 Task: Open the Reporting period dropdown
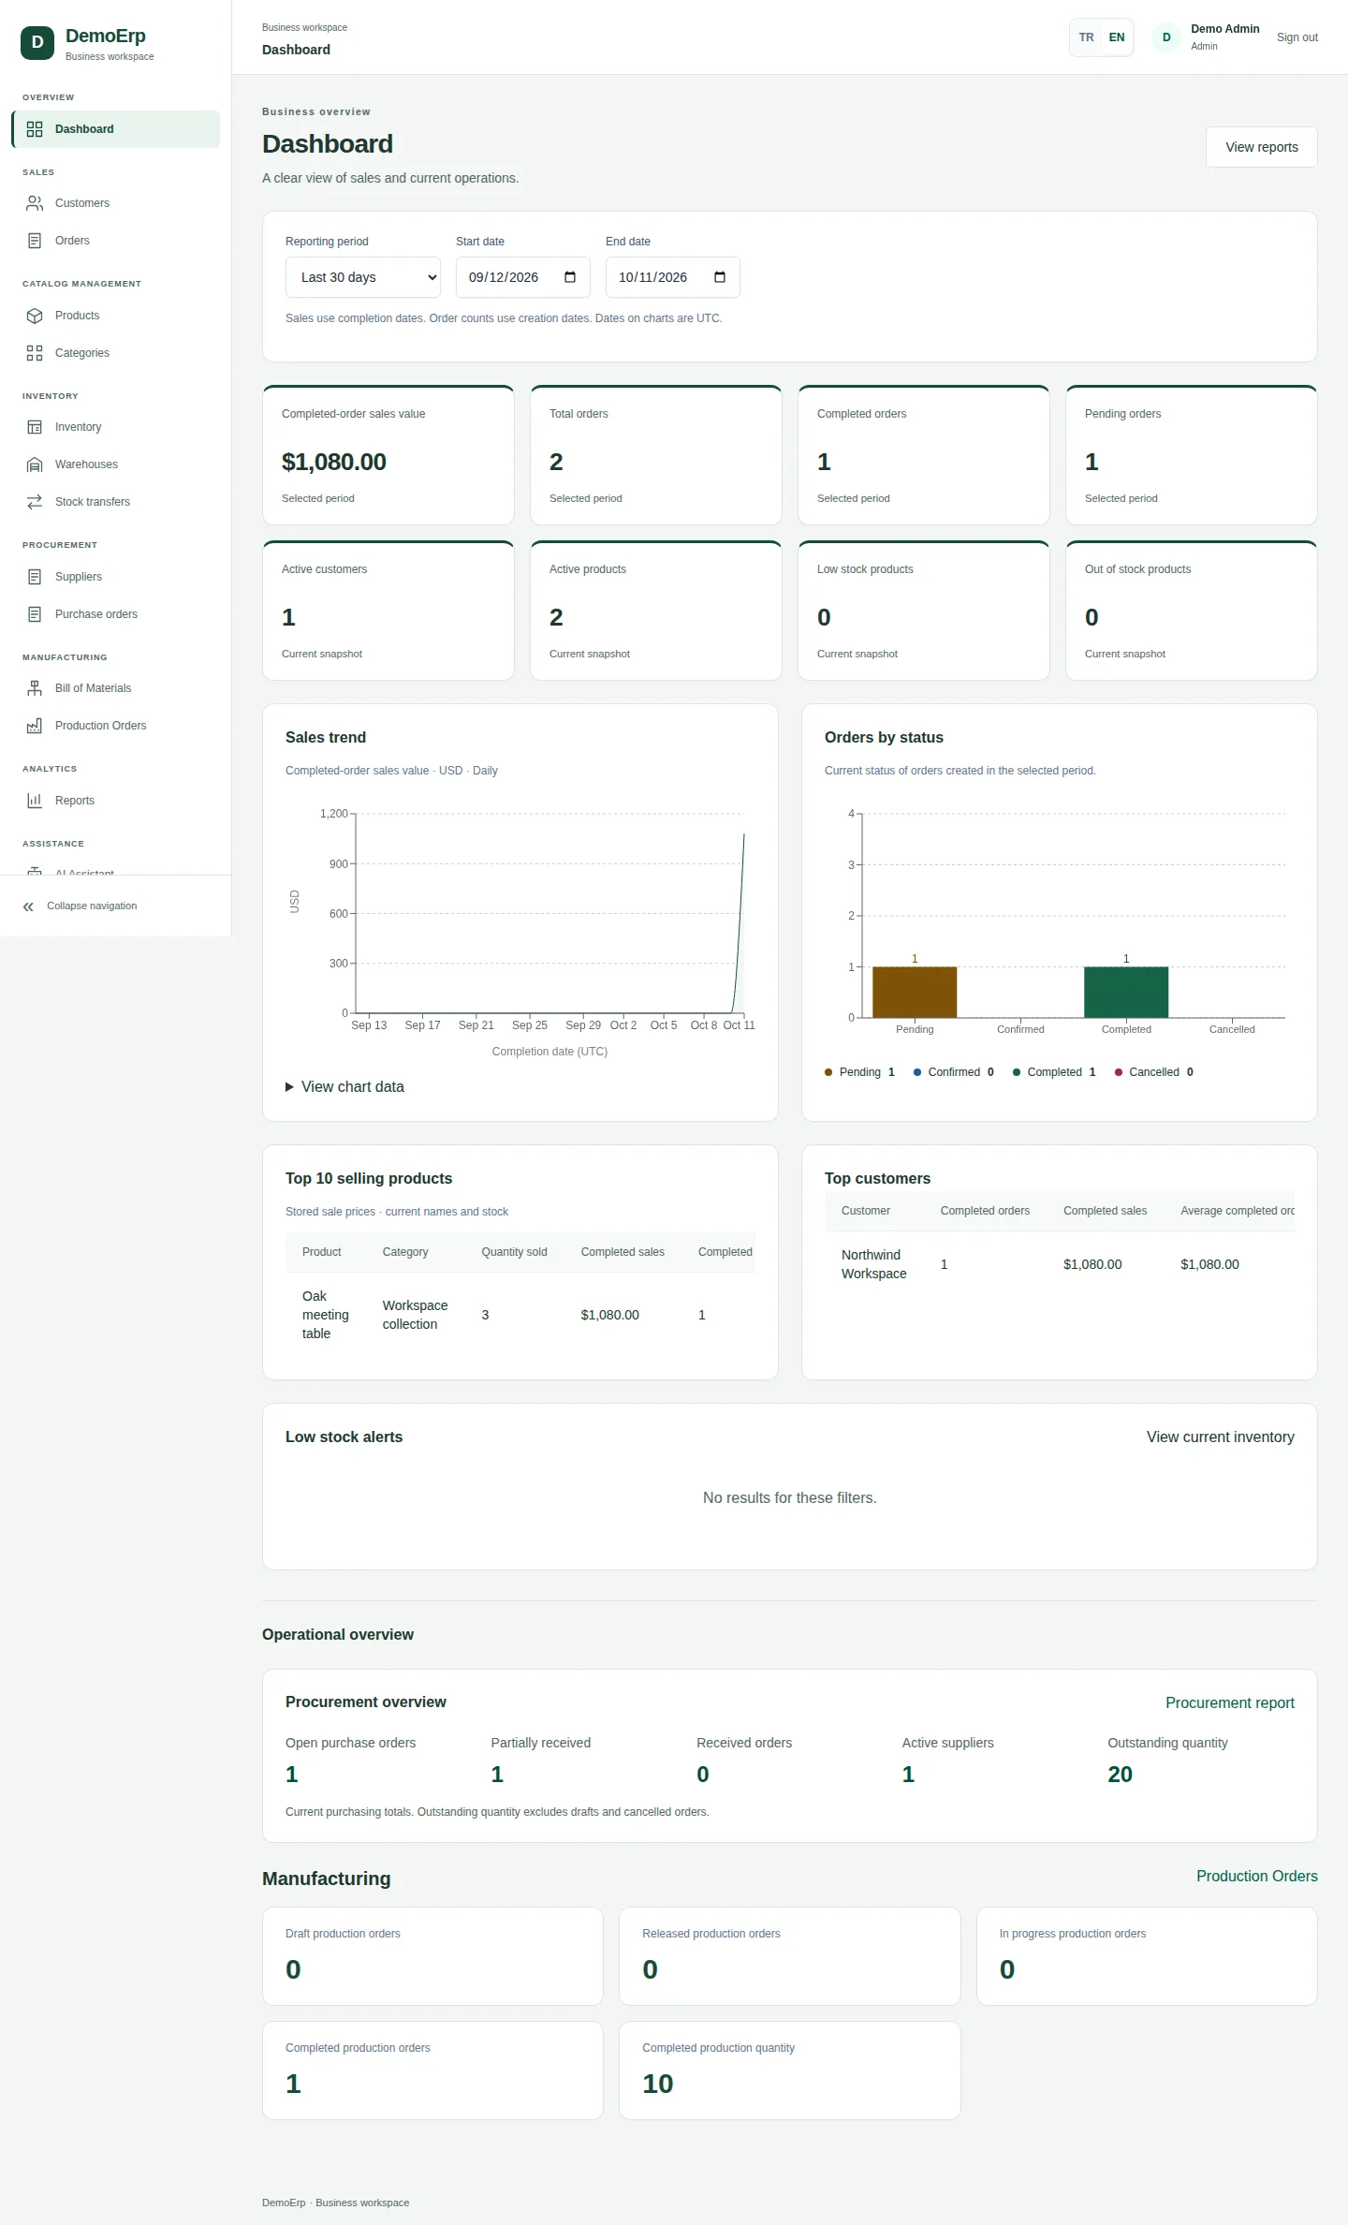[363, 277]
